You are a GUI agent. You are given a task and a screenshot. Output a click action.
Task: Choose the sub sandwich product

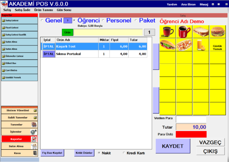point(168,45)
